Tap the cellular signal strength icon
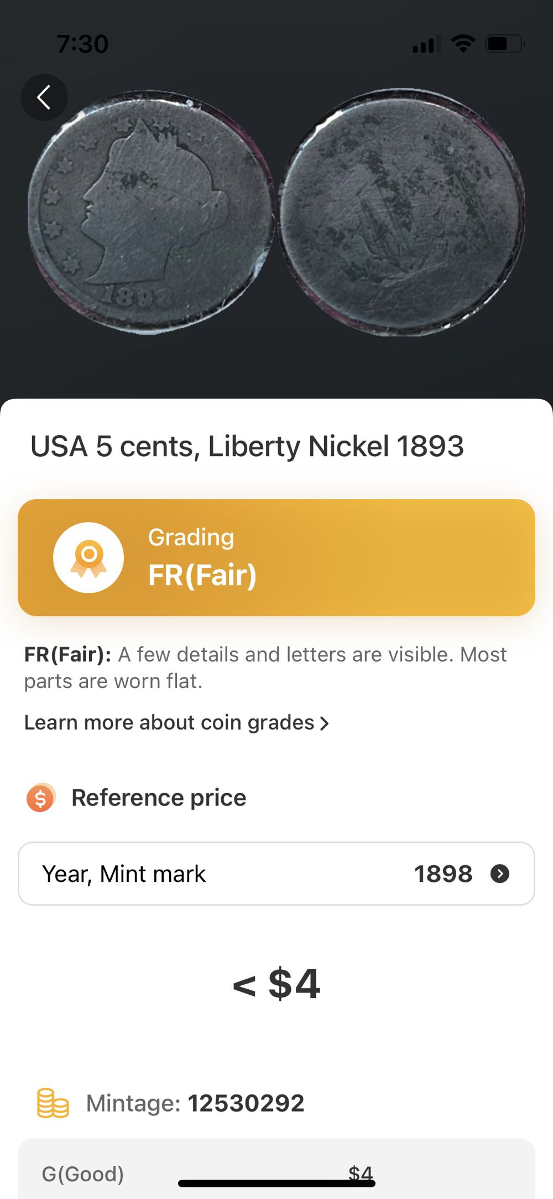 (x=426, y=44)
